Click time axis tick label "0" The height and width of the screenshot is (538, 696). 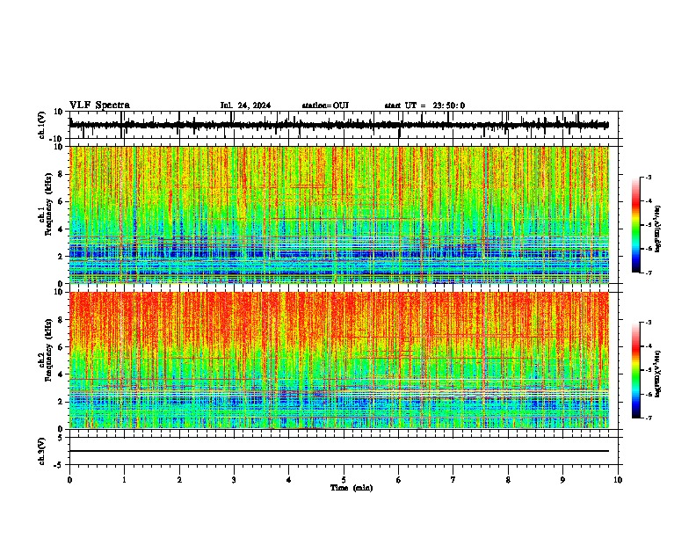pyautogui.click(x=69, y=480)
